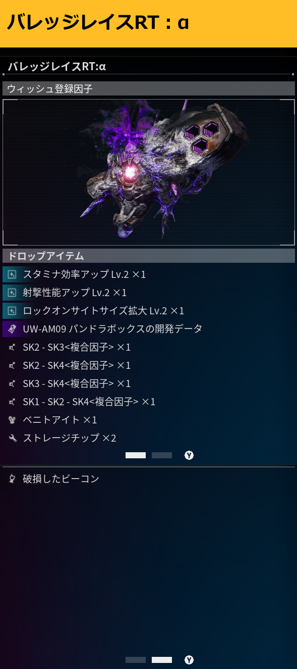
Task: Click the ドロップアイテム section header
Action: click(x=149, y=256)
